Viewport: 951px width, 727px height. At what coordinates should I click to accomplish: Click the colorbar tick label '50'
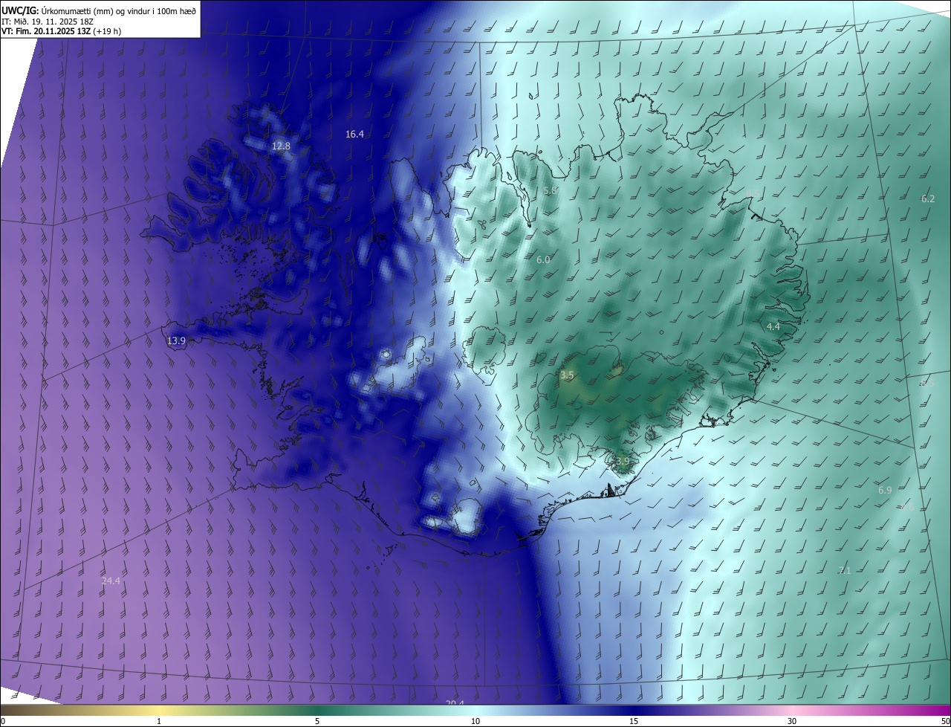click(x=946, y=721)
